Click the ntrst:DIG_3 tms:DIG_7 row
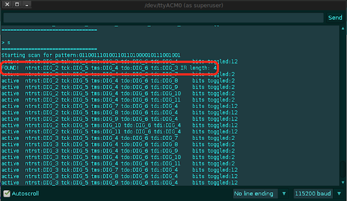The width and height of the screenshot is (347, 201). (119, 170)
